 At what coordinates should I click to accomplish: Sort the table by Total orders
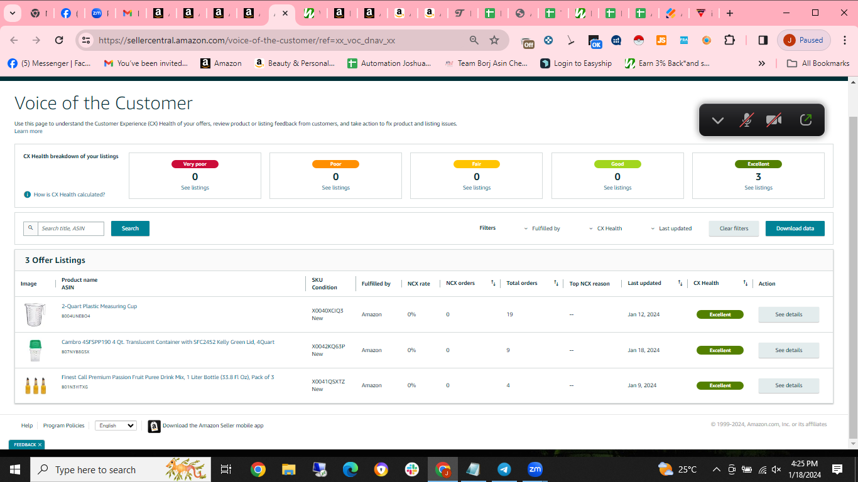coord(556,283)
